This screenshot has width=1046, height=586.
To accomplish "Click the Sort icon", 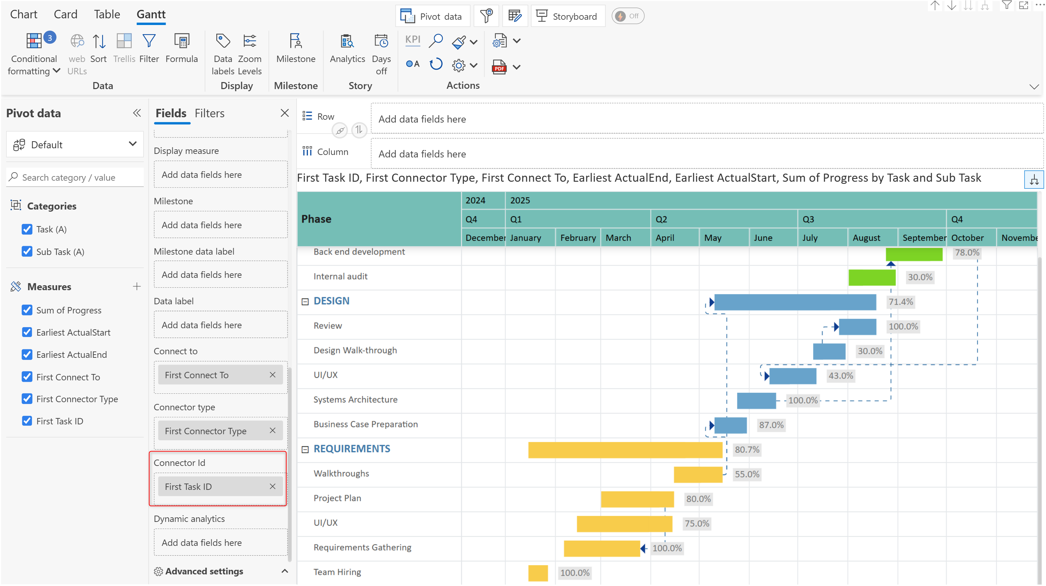I will [x=99, y=42].
